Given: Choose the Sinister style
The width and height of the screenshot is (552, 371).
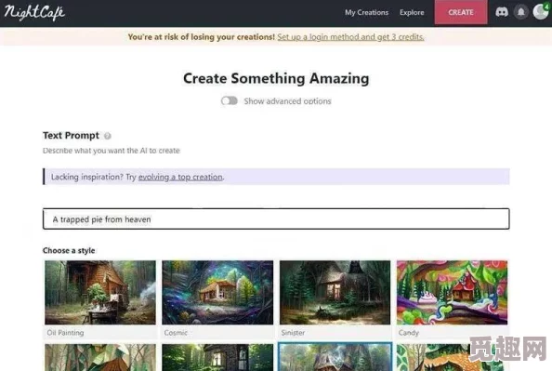Looking at the screenshot, I should (335, 298).
